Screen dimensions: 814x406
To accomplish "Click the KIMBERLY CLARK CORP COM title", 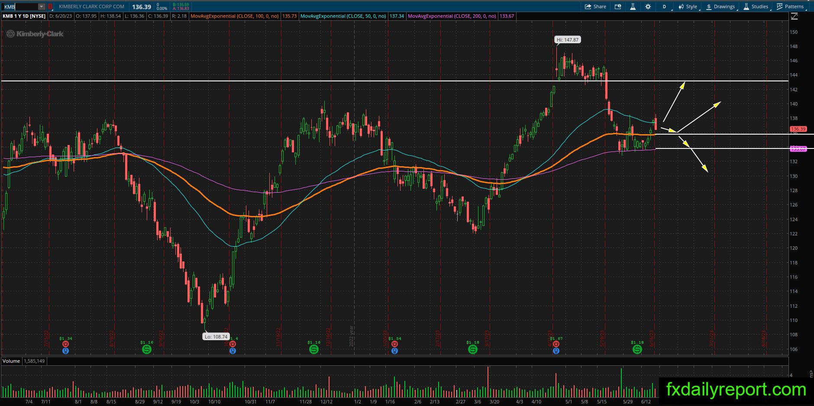I will click(x=91, y=6).
